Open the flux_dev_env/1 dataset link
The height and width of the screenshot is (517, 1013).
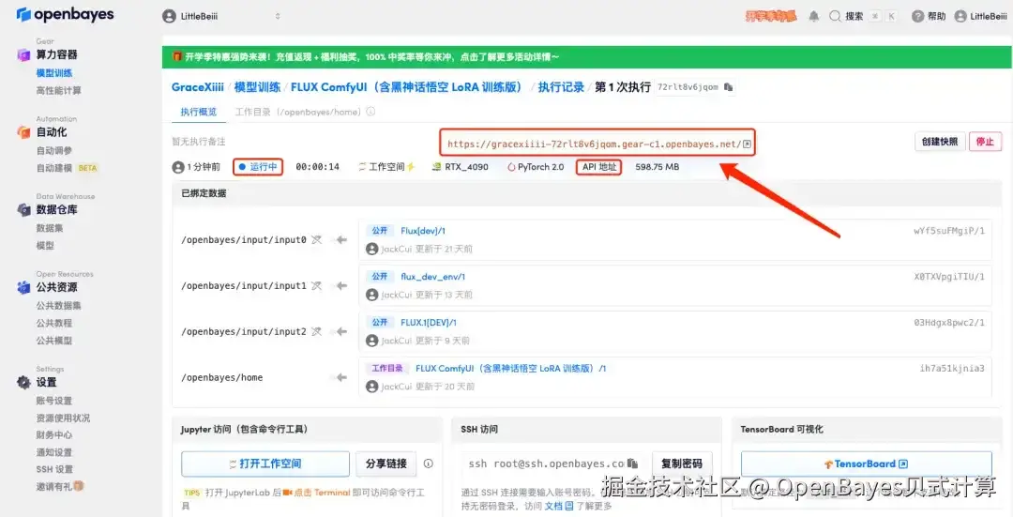432,277
